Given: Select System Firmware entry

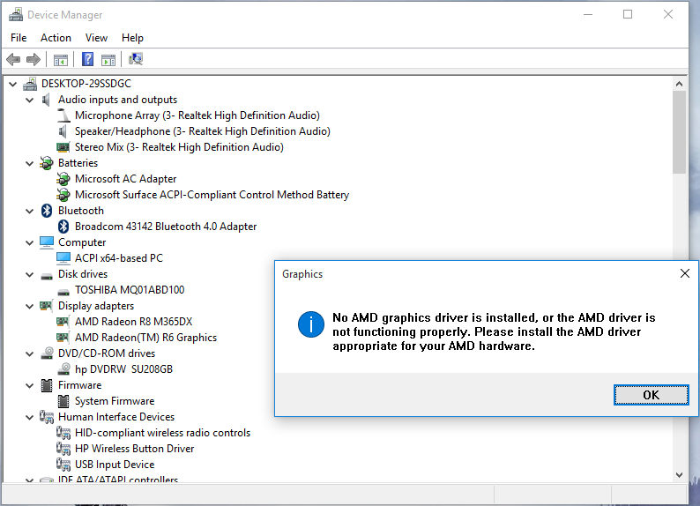Looking at the screenshot, I should 115,401.
